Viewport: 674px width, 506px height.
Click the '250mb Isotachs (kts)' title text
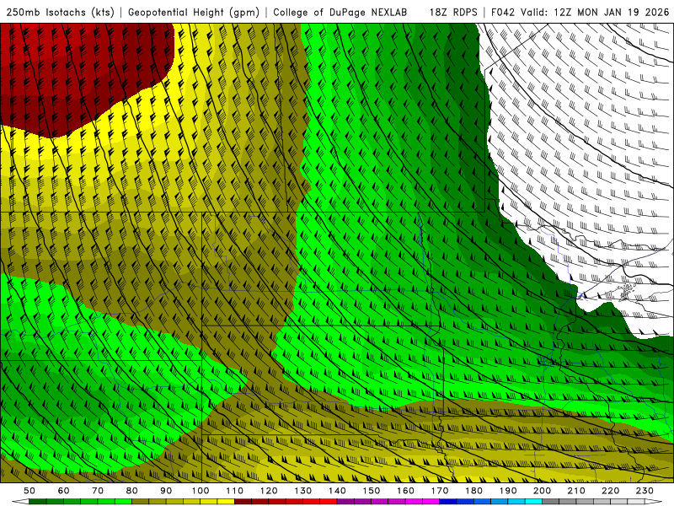[60, 13]
